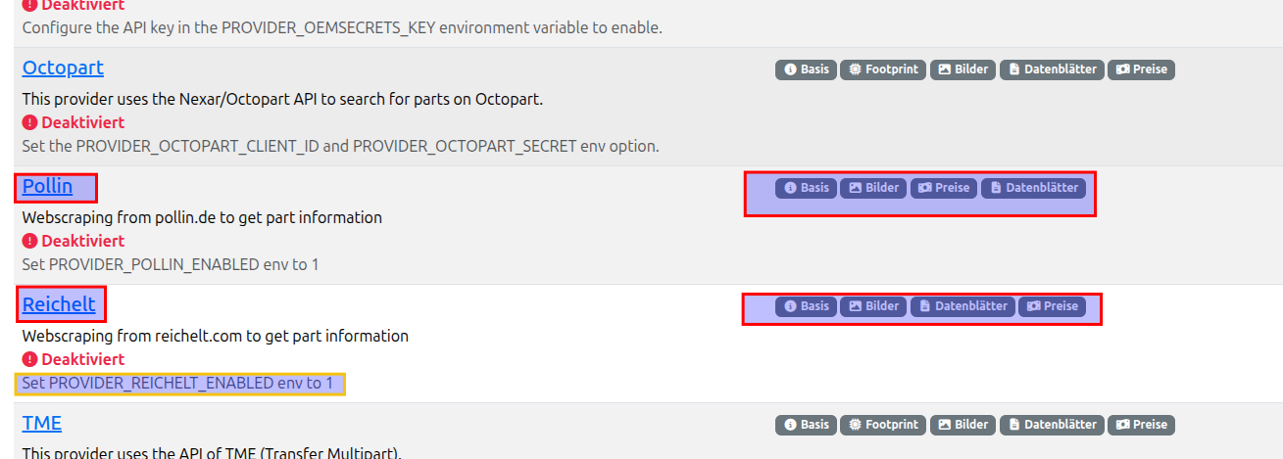Click the Preise badge in Pollin row
Viewport: 1283px width, 459px height.
[x=944, y=188]
